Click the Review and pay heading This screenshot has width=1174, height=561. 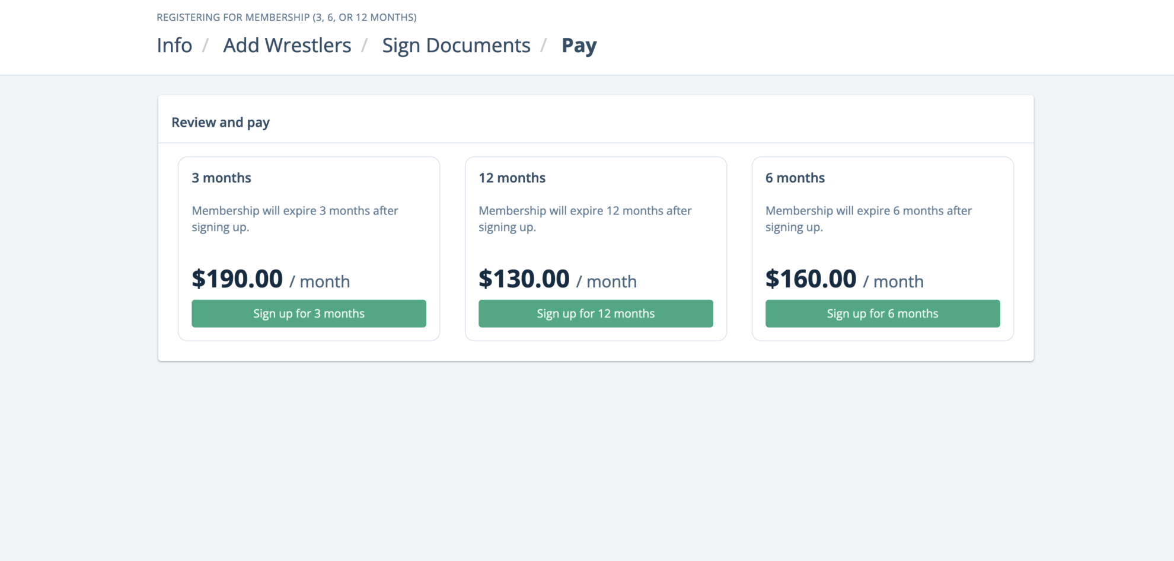(x=221, y=122)
